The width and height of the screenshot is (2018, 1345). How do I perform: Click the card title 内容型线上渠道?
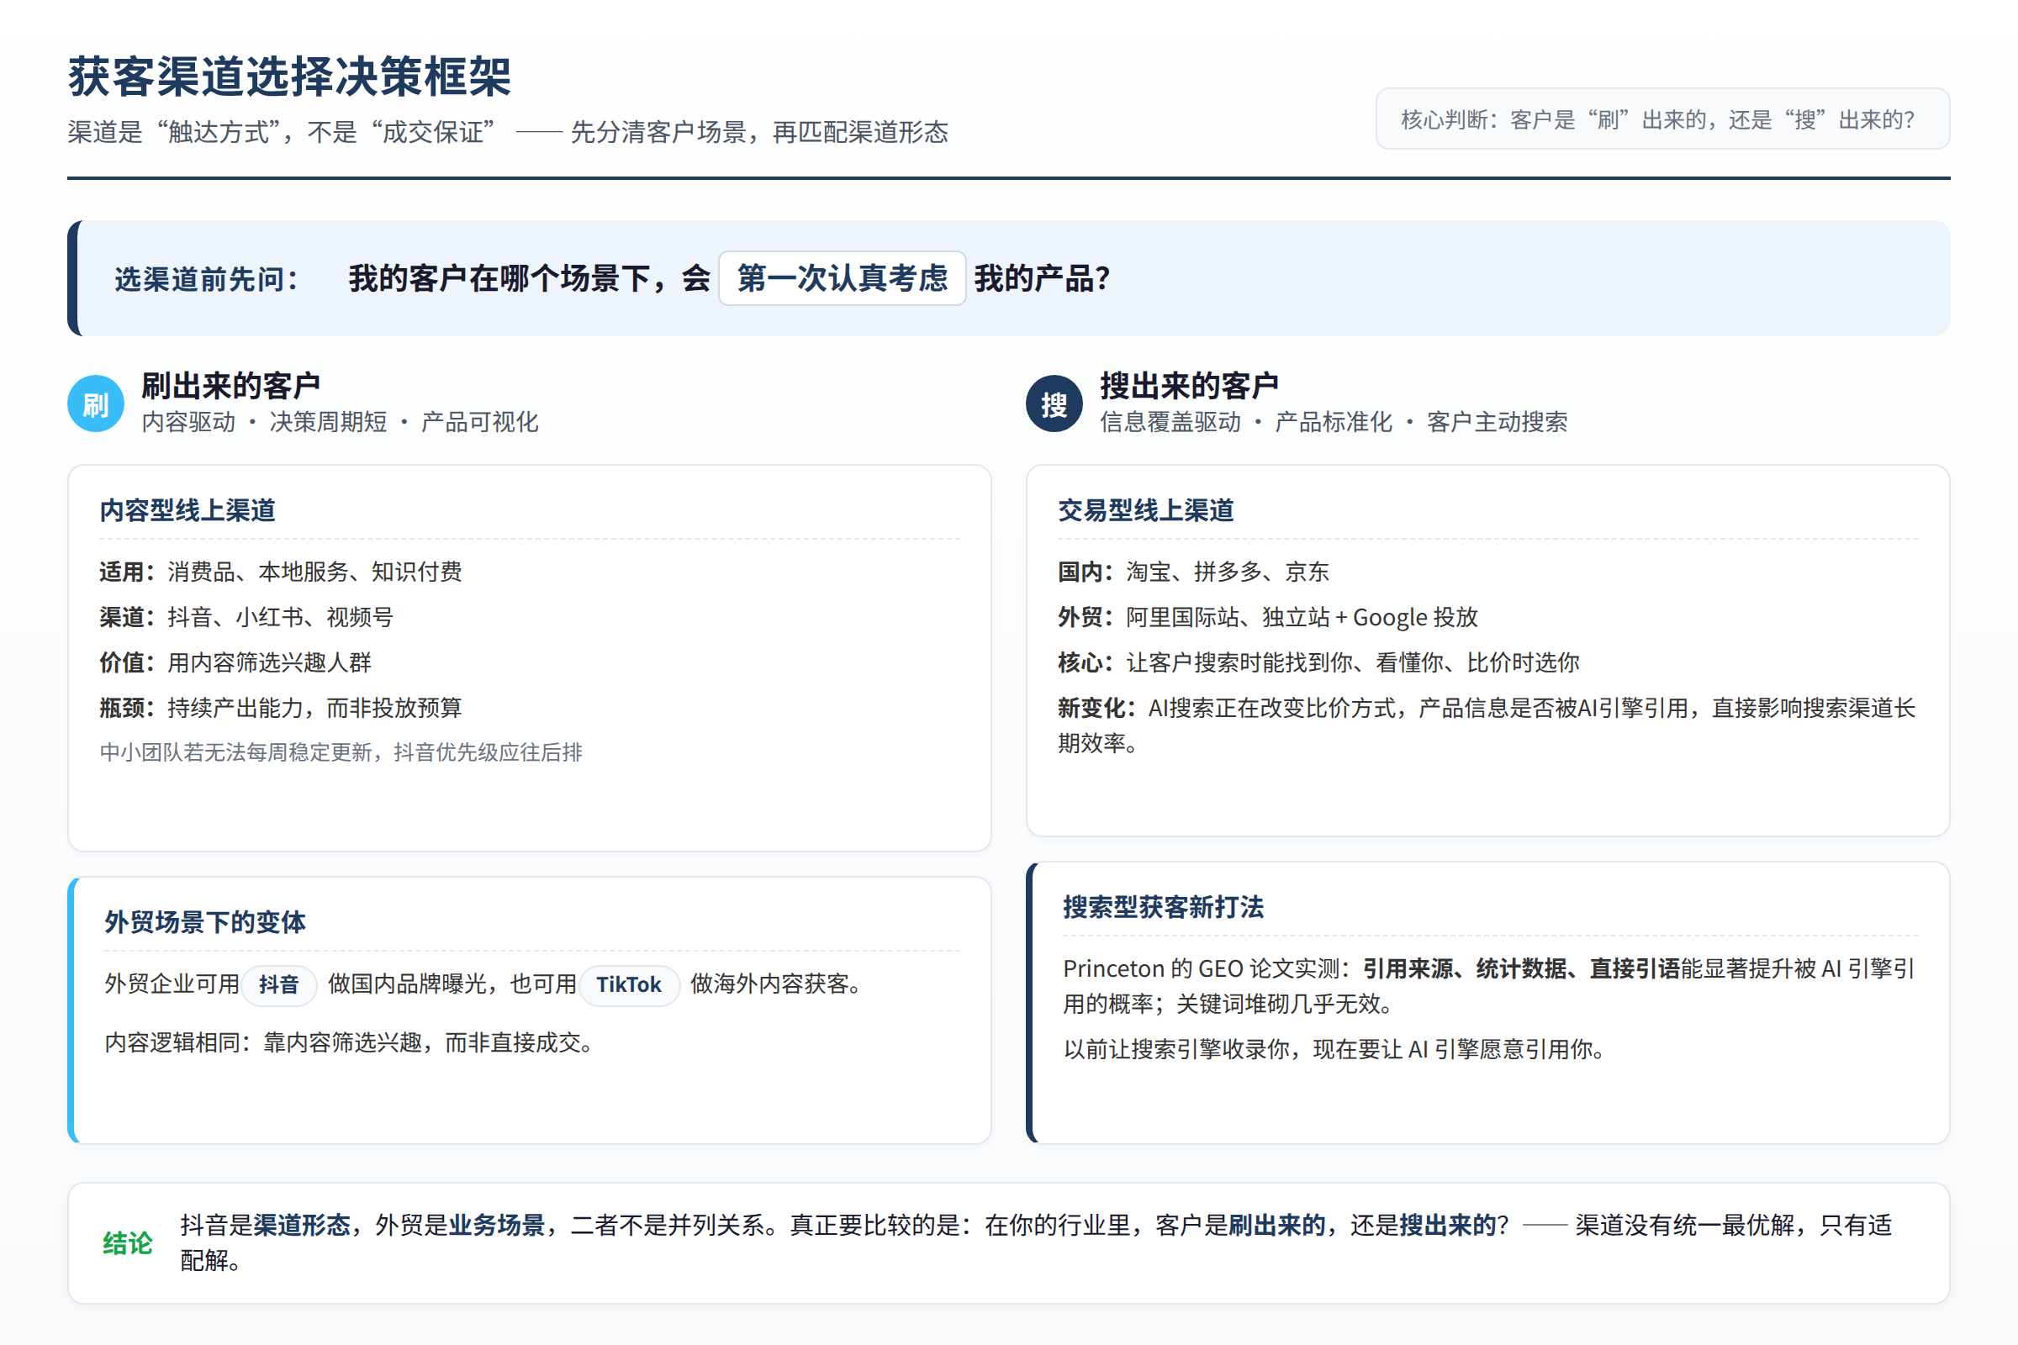188,510
